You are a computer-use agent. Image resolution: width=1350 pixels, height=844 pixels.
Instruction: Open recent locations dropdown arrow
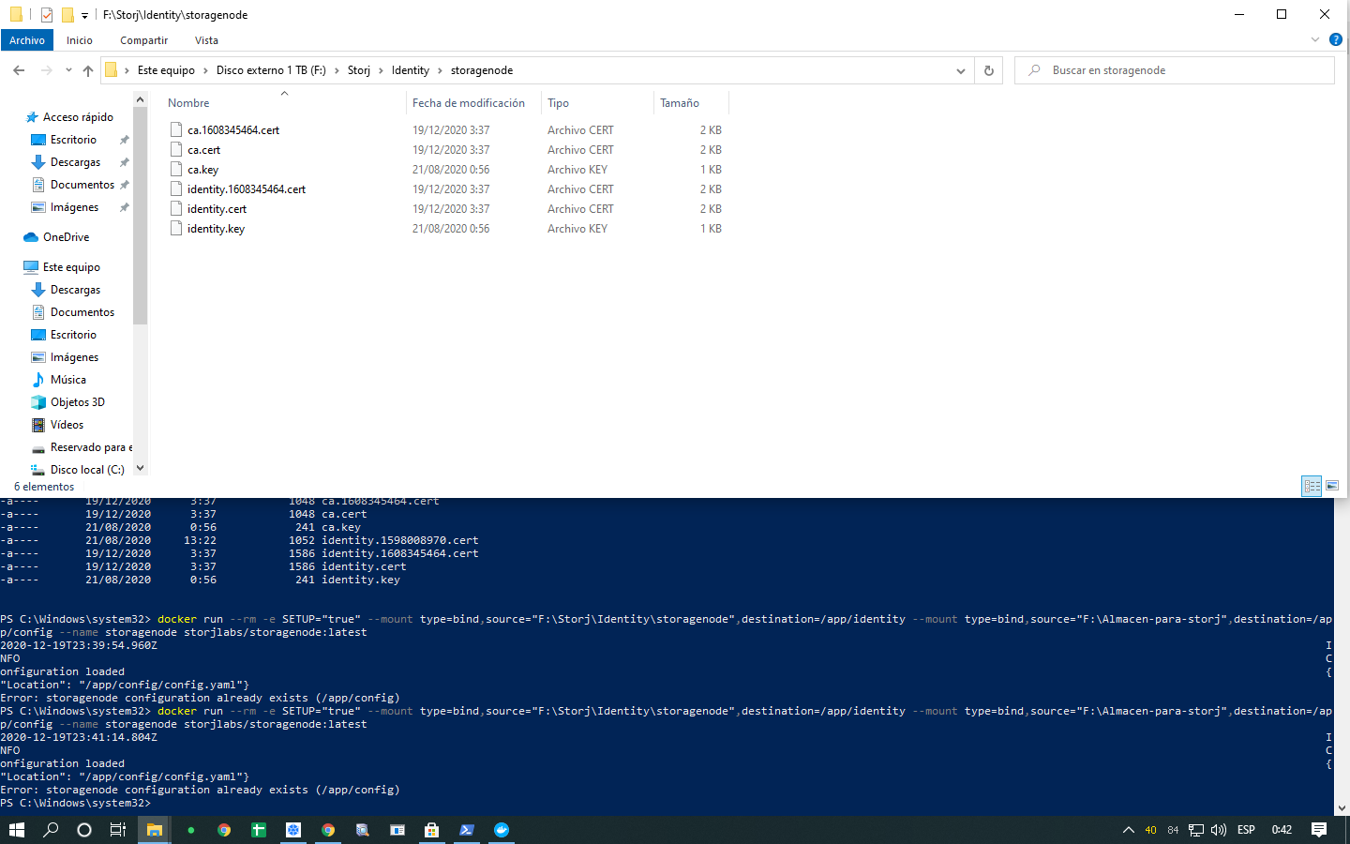pos(68,70)
